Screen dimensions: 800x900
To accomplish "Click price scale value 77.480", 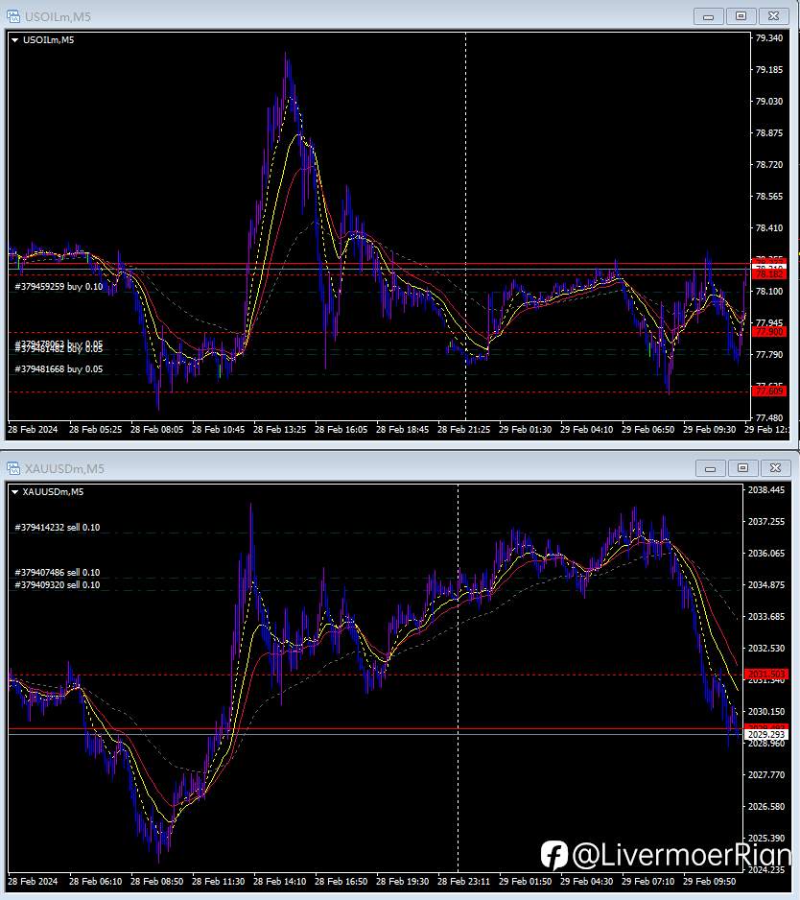I will point(769,418).
